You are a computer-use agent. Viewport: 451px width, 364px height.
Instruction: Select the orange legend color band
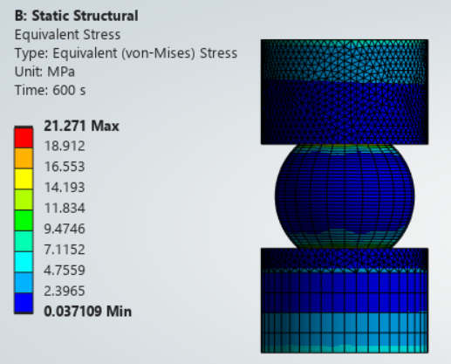click(24, 159)
